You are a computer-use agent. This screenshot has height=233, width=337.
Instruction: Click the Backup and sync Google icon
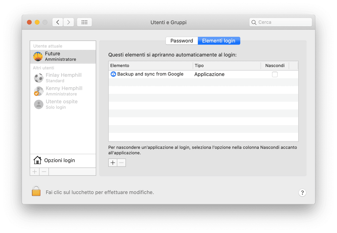[x=113, y=74]
